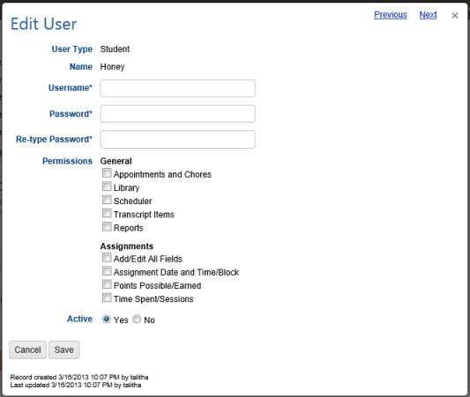
Task: Click into the Username field
Action: click(x=178, y=88)
